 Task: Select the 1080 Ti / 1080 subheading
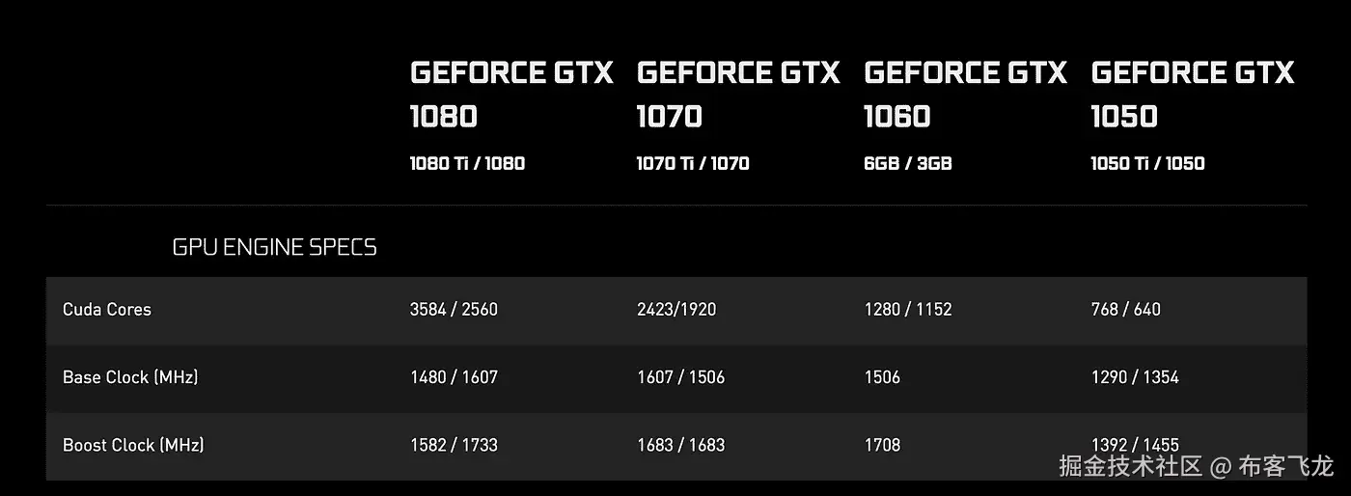(467, 163)
